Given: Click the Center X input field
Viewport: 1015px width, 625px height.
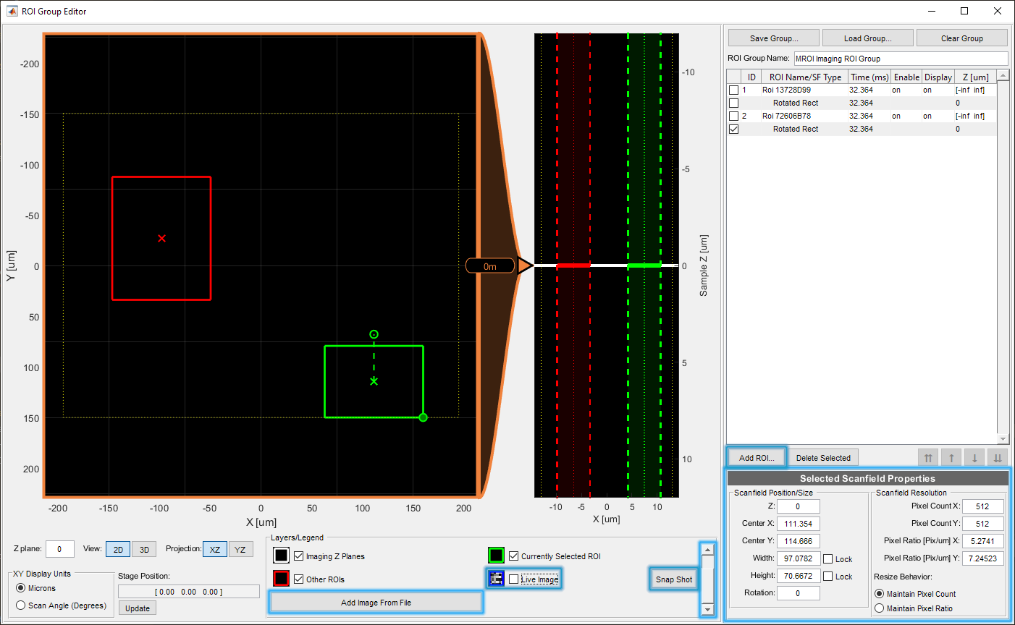Looking at the screenshot, I should 798,524.
